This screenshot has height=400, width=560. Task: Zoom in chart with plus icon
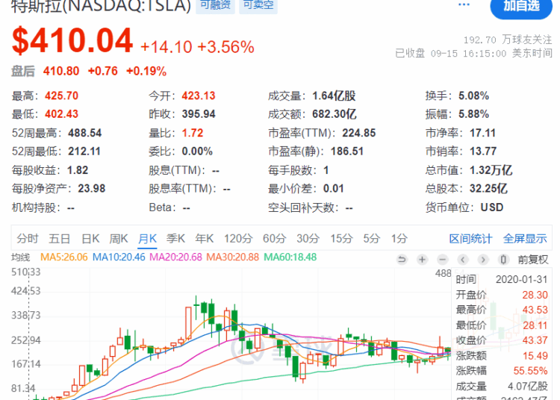coord(422,260)
